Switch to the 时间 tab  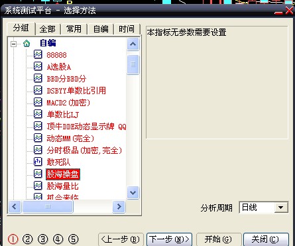127,29
